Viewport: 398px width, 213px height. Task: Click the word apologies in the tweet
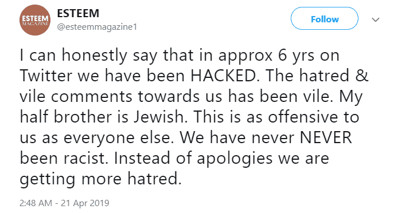coord(235,159)
